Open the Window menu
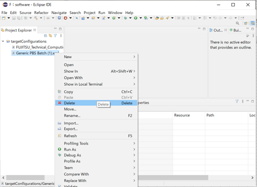The height and width of the screenshot is (187, 257). (x=115, y=13)
